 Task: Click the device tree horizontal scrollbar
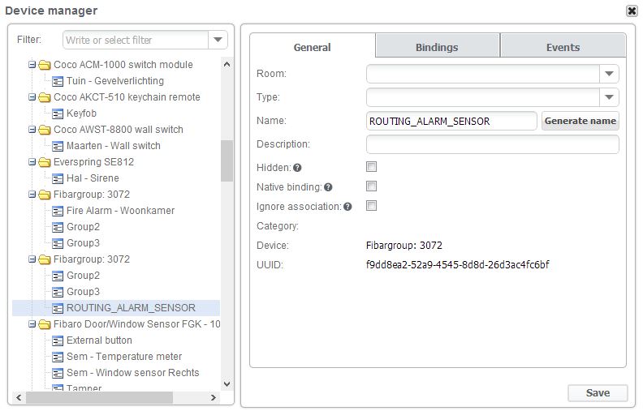tap(99, 398)
